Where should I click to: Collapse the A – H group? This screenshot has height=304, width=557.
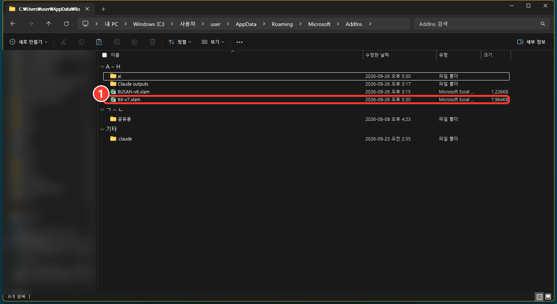102,67
